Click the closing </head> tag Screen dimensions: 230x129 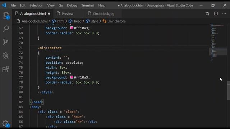(37, 102)
